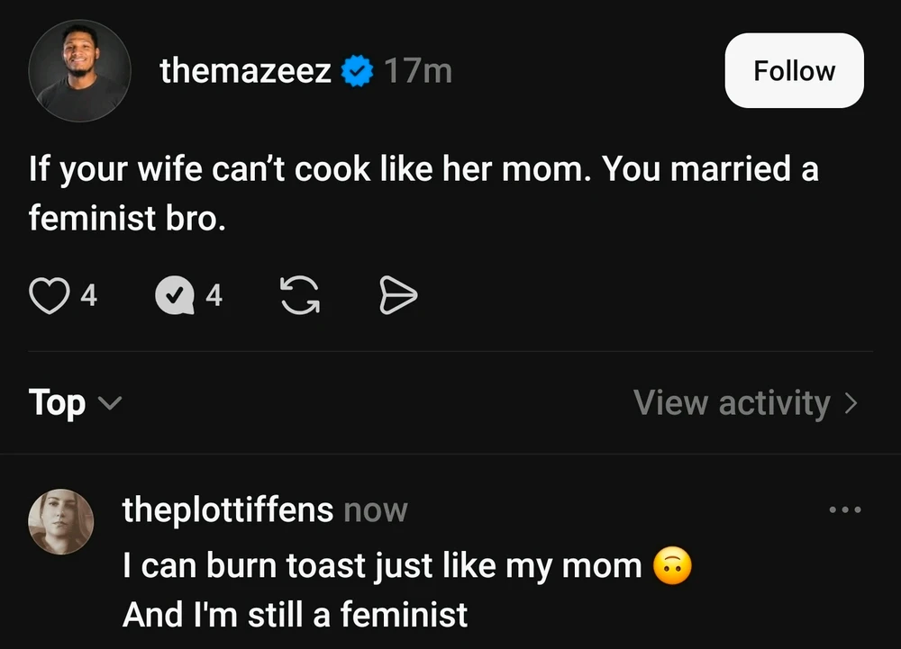Click the arrow beside View activity
The height and width of the screenshot is (649, 901).
pyautogui.click(x=851, y=403)
